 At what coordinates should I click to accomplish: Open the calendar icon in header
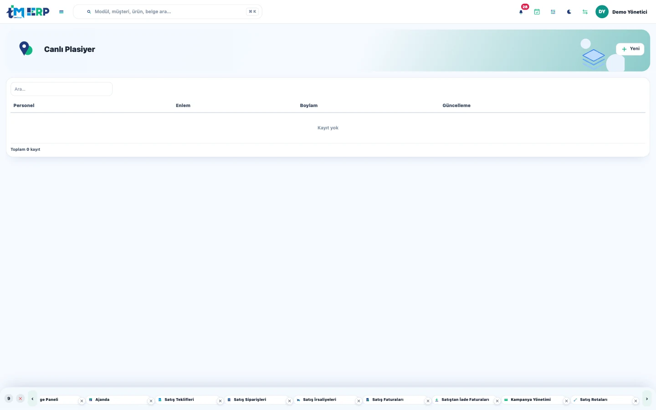point(537,12)
